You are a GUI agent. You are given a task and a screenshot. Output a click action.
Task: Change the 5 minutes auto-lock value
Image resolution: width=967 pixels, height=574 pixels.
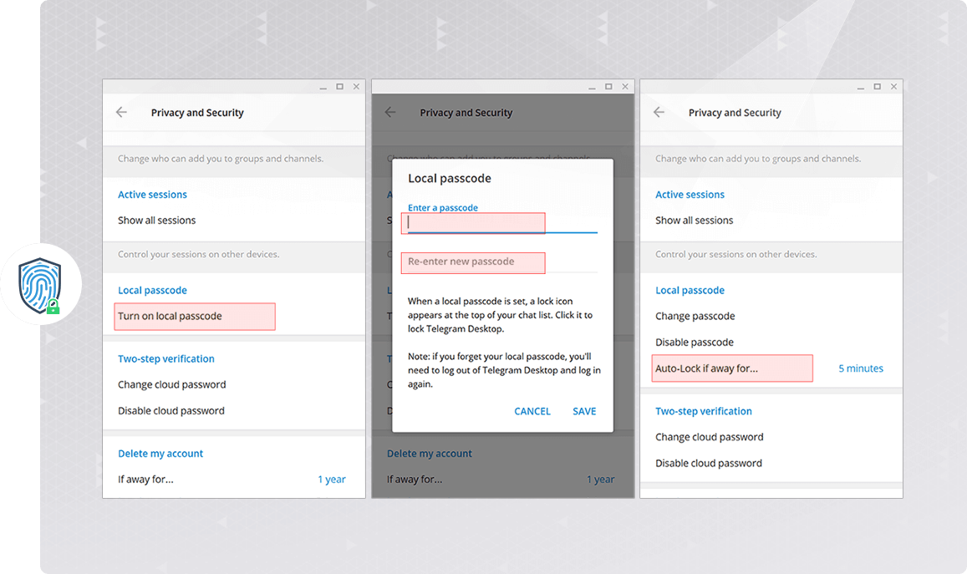[860, 368]
